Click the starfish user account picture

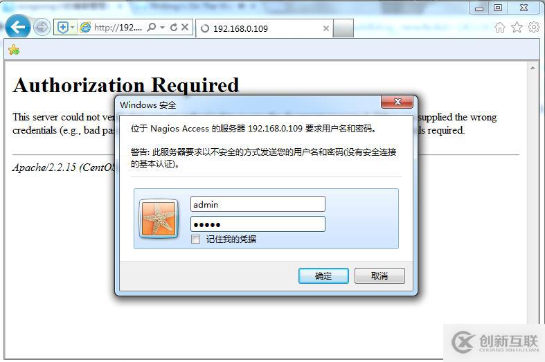tap(159, 219)
